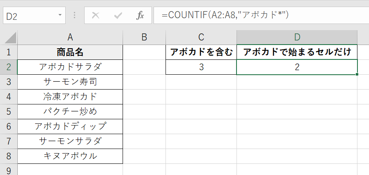Click the Insert Function fx icon
Image resolution: width=369 pixels, height=175 pixels.
click(x=140, y=16)
